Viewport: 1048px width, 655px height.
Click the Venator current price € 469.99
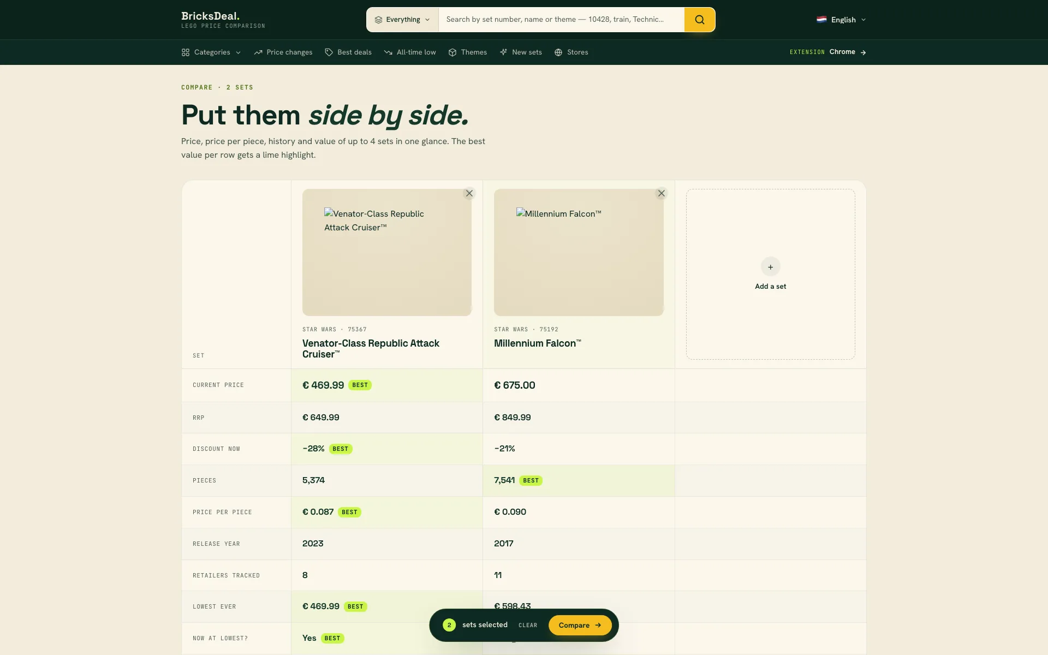click(323, 385)
